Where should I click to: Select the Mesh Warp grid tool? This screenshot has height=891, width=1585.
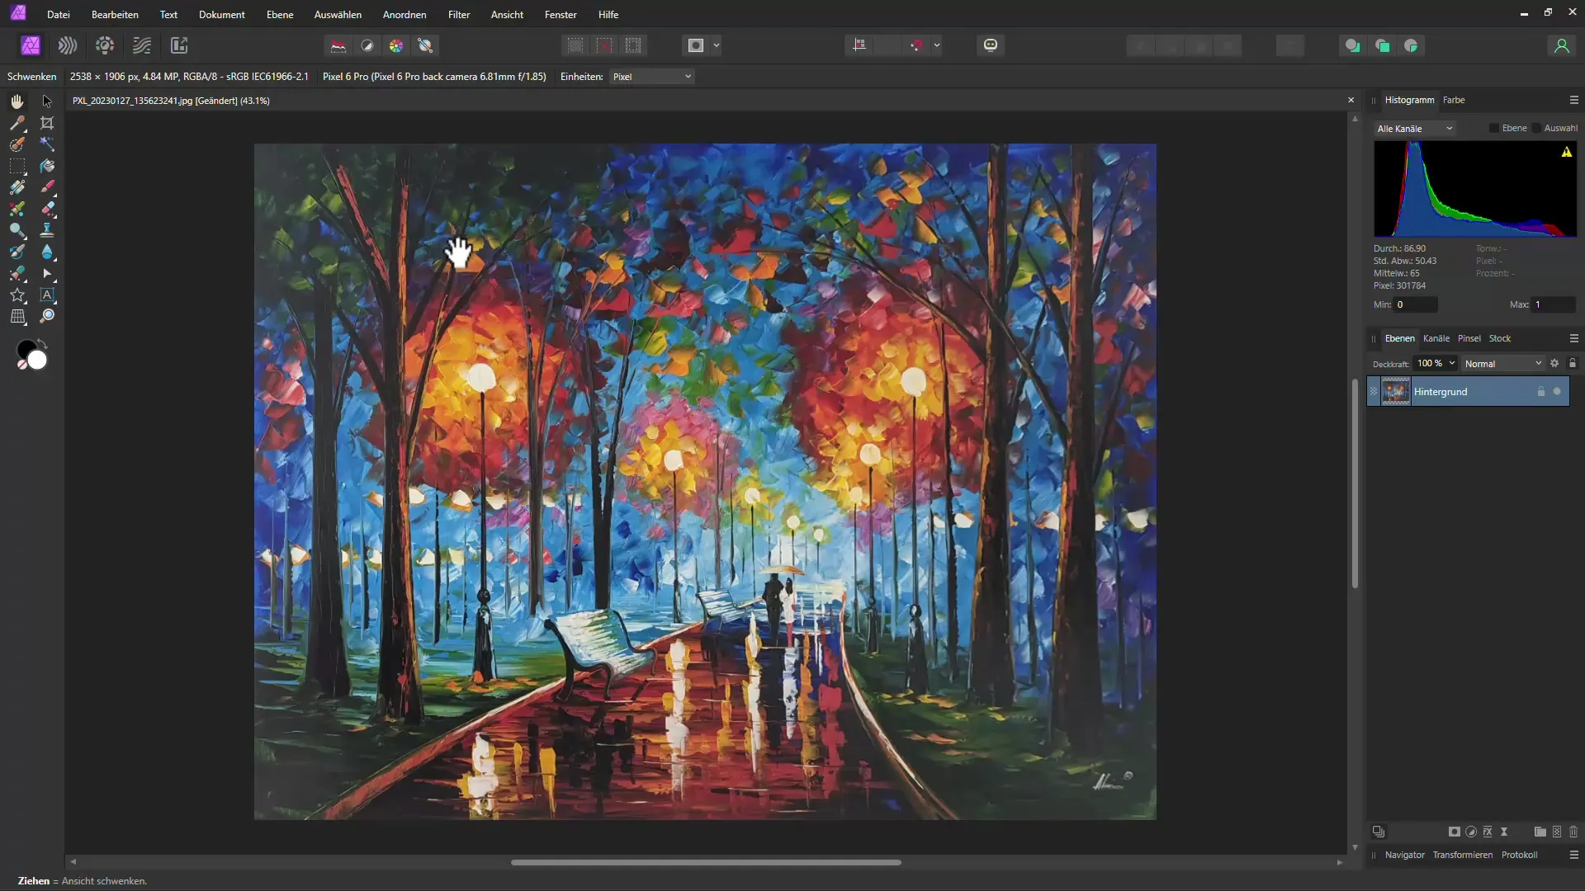(x=17, y=316)
